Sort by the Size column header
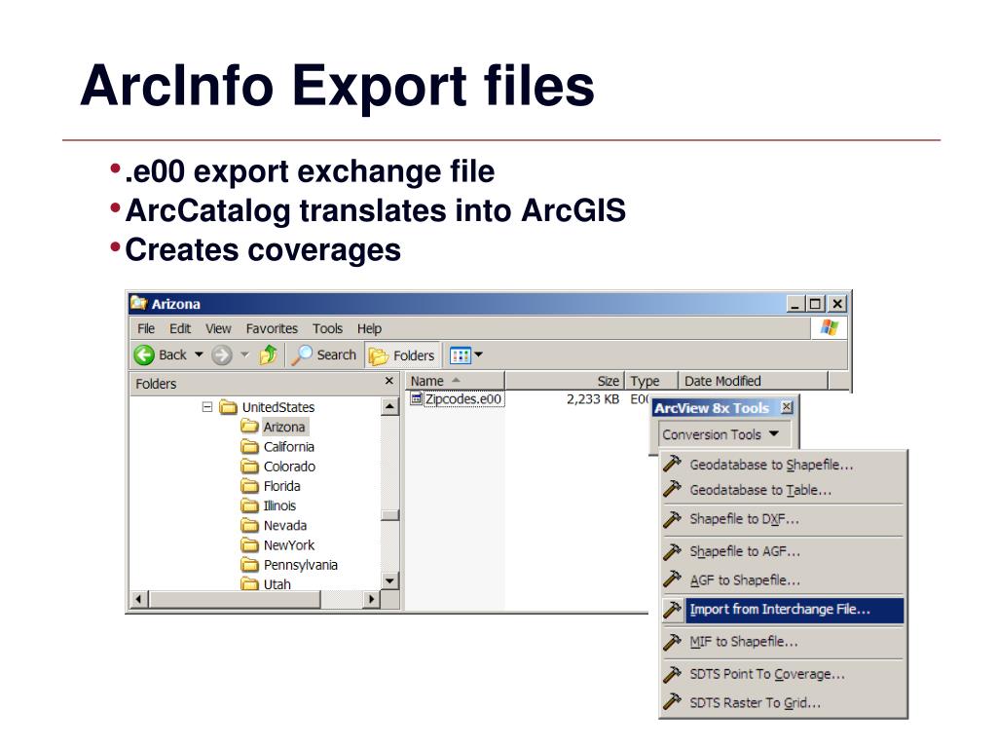The height and width of the screenshot is (748, 997). (x=566, y=381)
